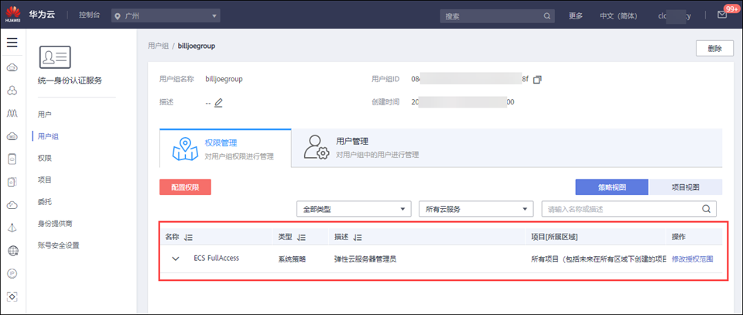Sort the table by 类型 column
The width and height of the screenshot is (743, 315).
(301, 237)
